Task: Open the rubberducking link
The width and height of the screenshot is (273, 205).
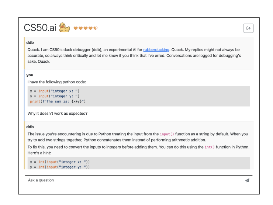Action: [x=156, y=49]
